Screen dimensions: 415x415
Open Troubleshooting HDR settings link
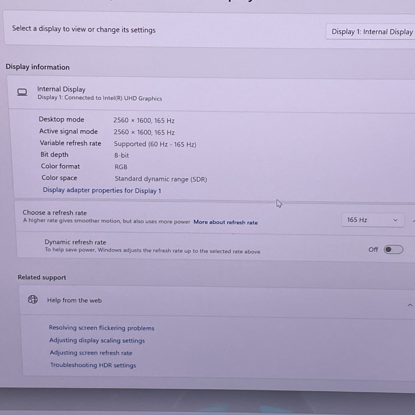pyautogui.click(x=93, y=365)
